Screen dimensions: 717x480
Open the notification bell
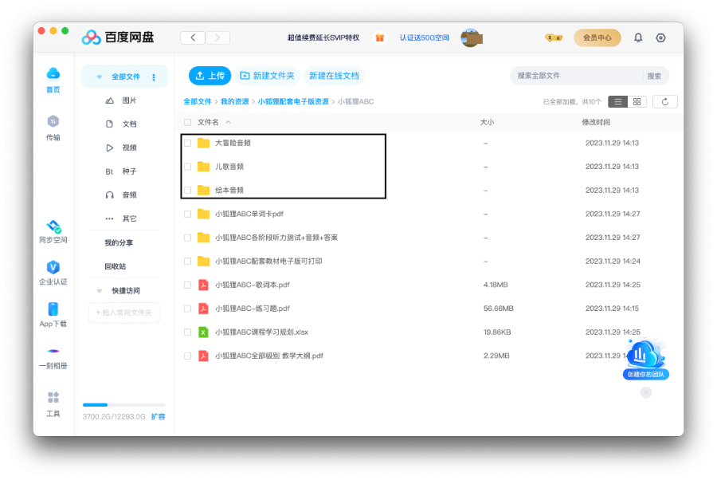point(637,37)
